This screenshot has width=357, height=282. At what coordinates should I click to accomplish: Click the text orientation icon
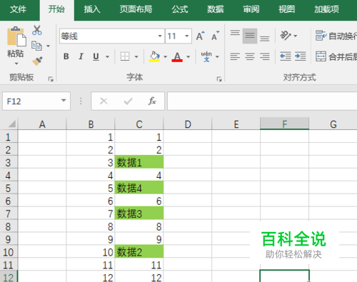click(286, 36)
